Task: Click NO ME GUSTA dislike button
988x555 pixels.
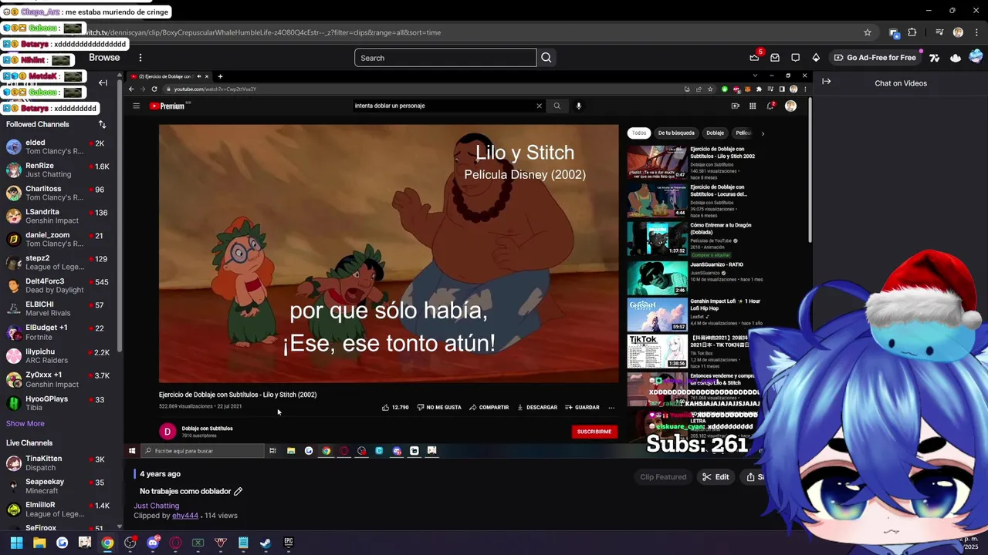Action: tap(439, 407)
